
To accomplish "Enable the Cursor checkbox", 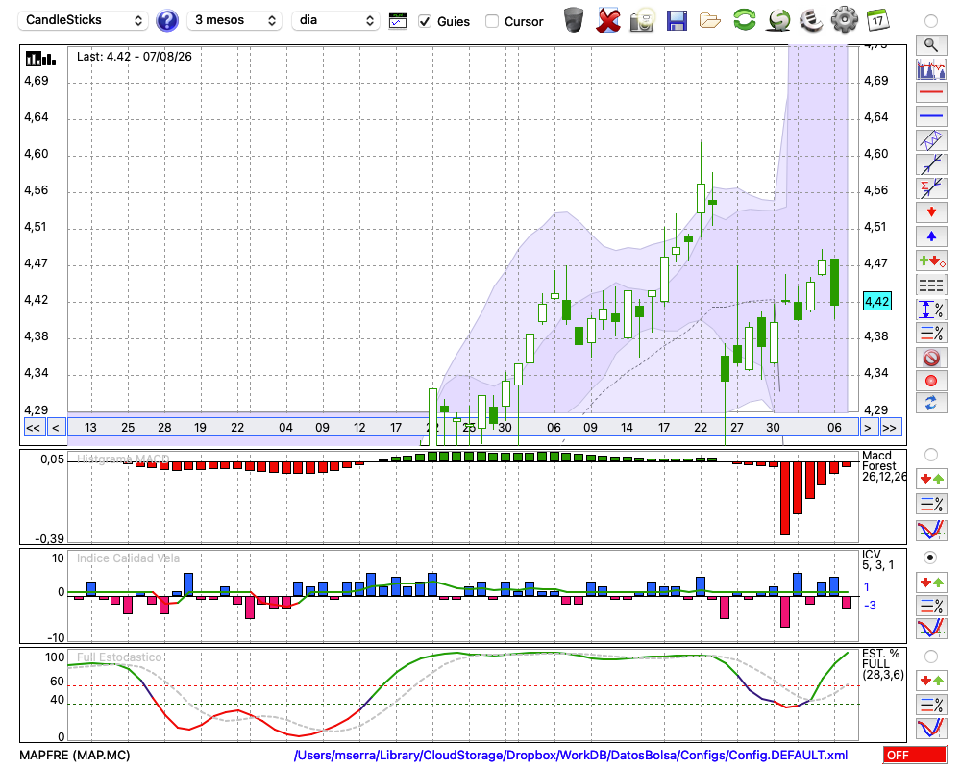I will tap(491, 21).
